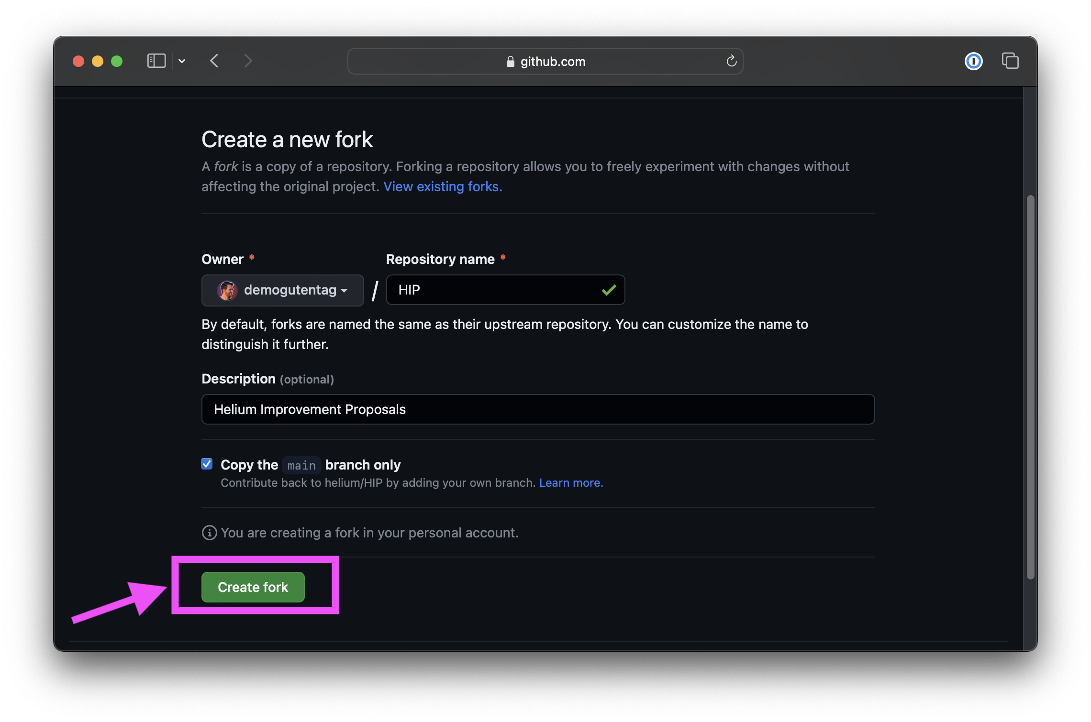The width and height of the screenshot is (1091, 722).
Task: Go forward with the browser forward arrow
Action: pyautogui.click(x=248, y=61)
